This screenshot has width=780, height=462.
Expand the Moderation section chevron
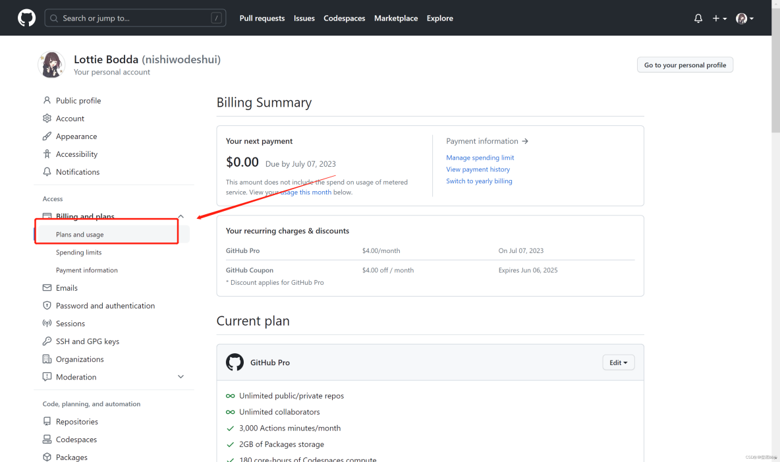point(181,377)
